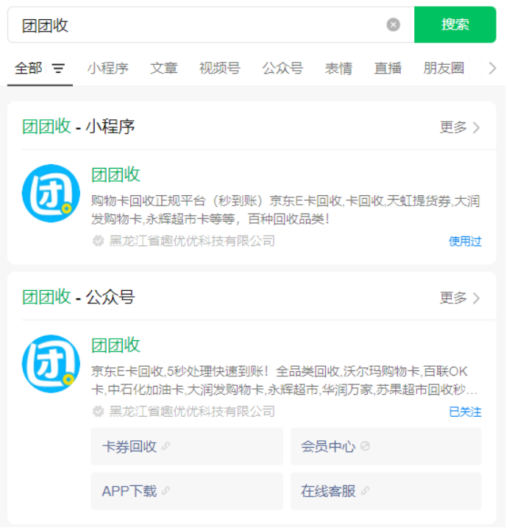Click the company name under the mini program description

[192, 241]
